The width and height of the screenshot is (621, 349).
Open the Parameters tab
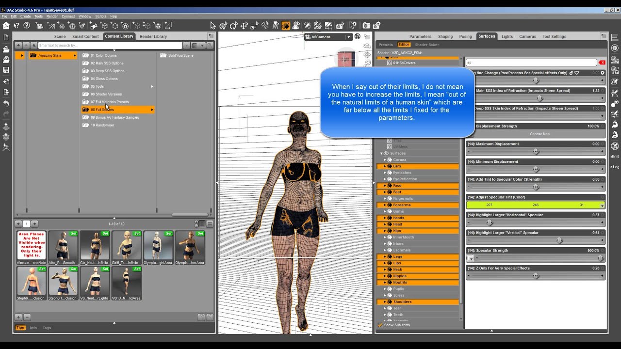[x=420, y=36]
